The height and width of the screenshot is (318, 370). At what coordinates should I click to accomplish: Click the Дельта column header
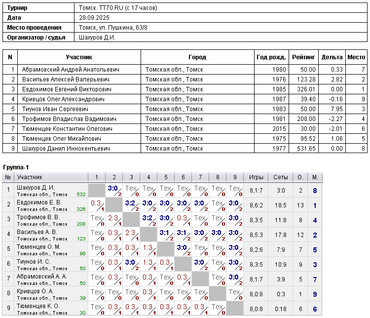pyautogui.click(x=332, y=57)
